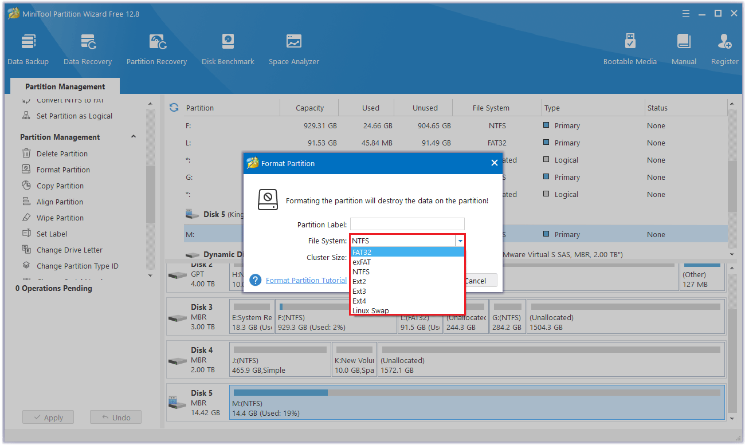Image resolution: width=745 pixels, height=445 pixels.
Task: Choose Linux Swap file system option
Action: pyautogui.click(x=407, y=310)
